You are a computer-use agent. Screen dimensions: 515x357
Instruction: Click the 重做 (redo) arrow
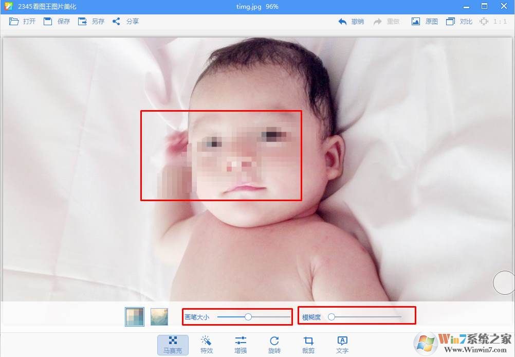387,22
